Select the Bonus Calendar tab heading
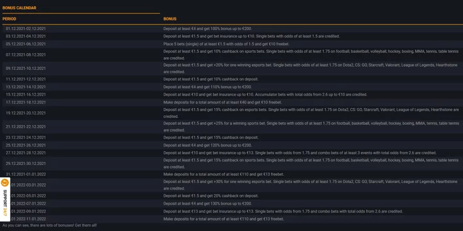The height and width of the screenshot is (231, 463). (19, 8)
